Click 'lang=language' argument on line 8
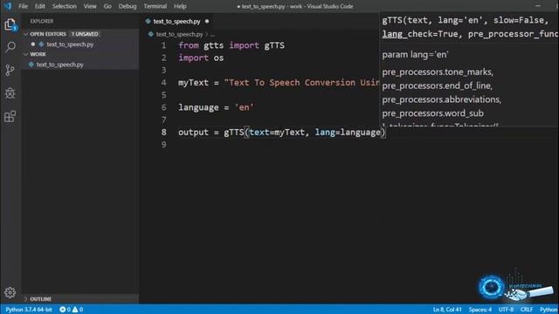Viewport: 559px width, 314px height. point(348,133)
